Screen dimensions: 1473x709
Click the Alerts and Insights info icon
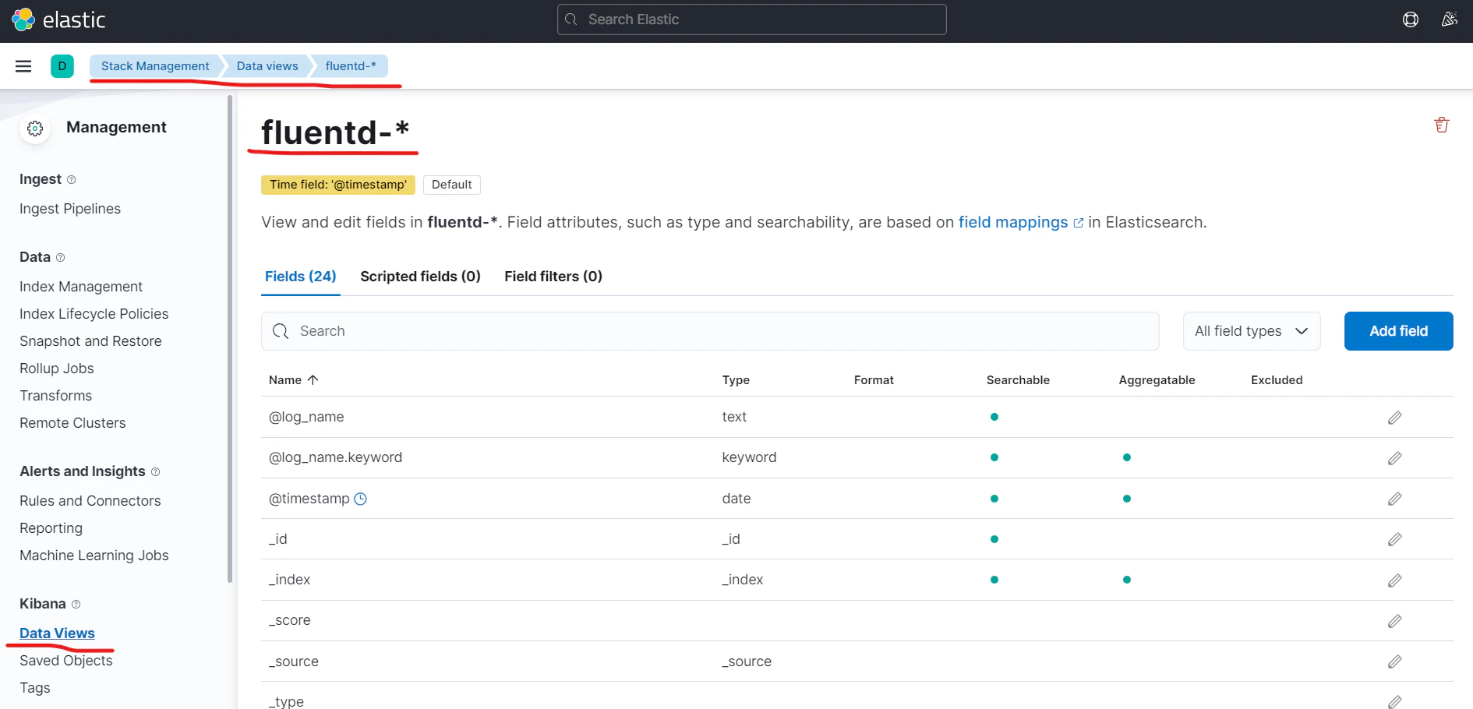pos(156,472)
